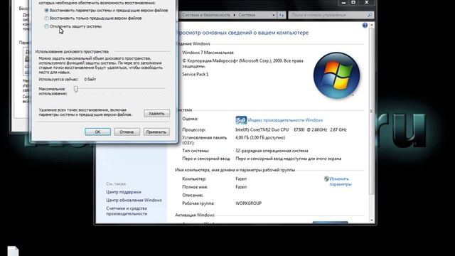Screen dimensions: 455x256
Task: Open Счетчики и средства производительности link
Action: point(127,211)
